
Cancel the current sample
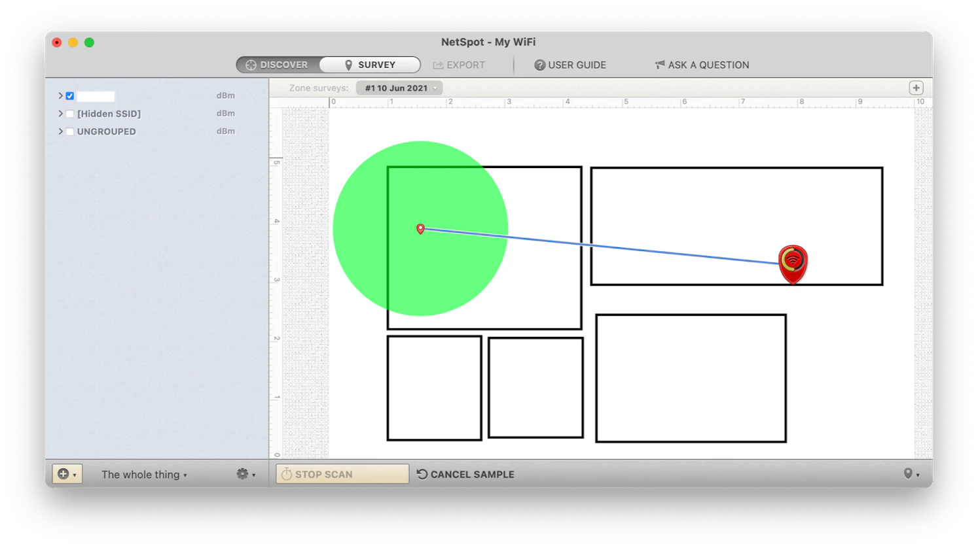click(x=465, y=474)
